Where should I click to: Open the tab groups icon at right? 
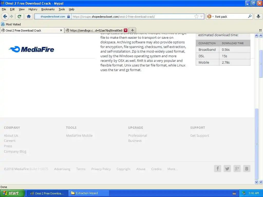(x=260, y=30)
